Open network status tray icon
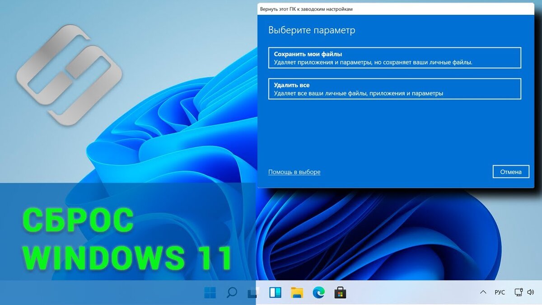 tap(519, 292)
